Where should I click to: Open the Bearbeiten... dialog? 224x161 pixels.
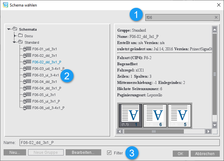(x=83, y=153)
